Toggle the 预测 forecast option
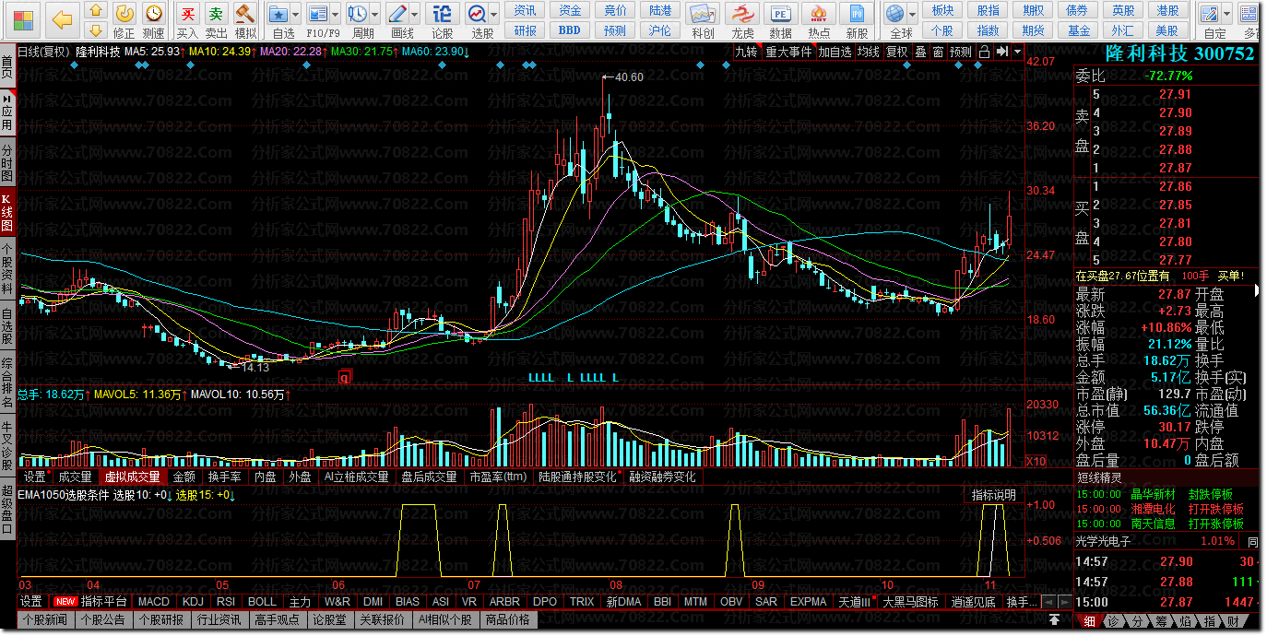1267x636 pixels. pos(960,52)
